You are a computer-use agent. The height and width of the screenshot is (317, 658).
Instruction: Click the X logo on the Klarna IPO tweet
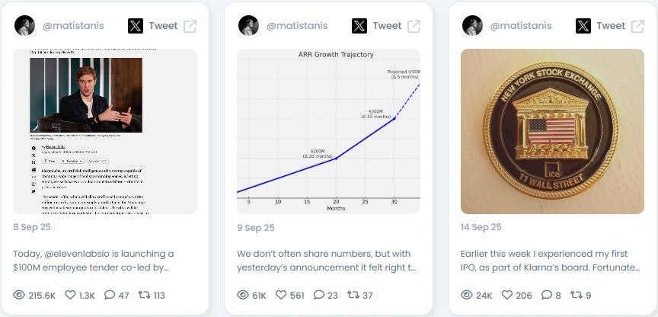pos(583,26)
